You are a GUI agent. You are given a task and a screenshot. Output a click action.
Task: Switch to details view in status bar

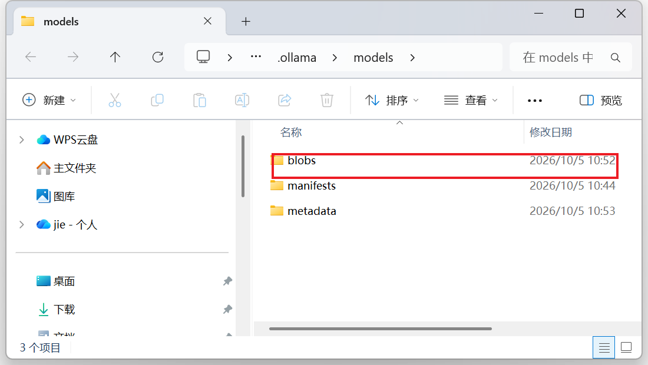click(x=604, y=348)
